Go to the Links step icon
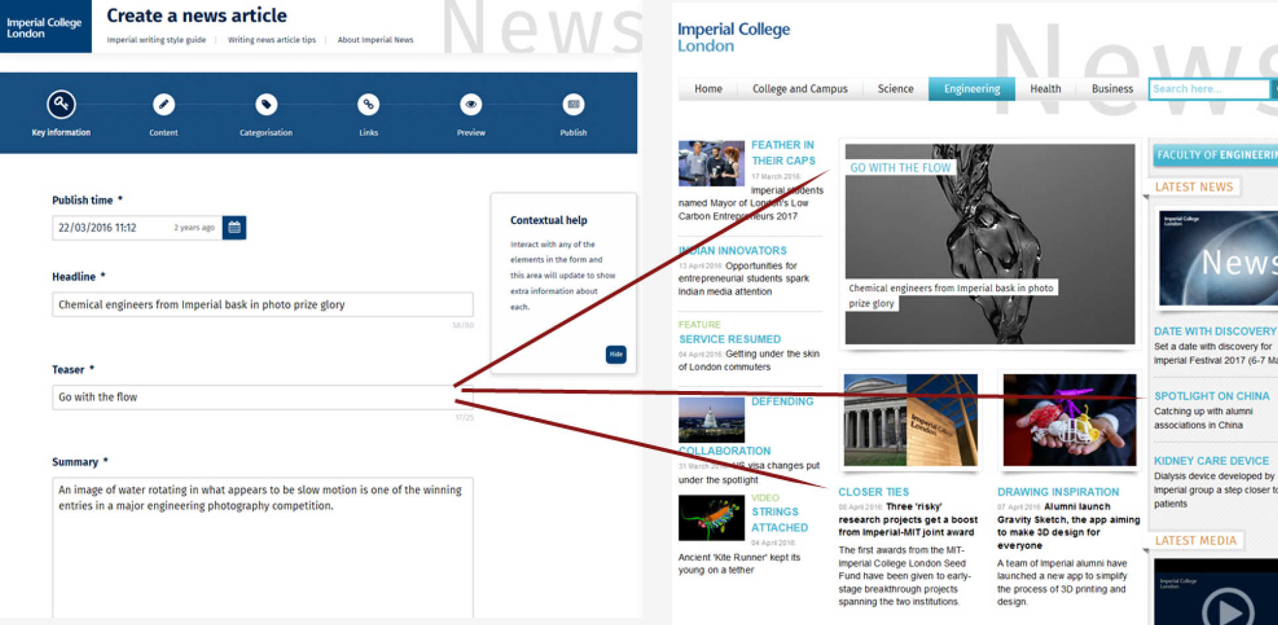The width and height of the screenshot is (1278, 625). pyautogui.click(x=368, y=104)
